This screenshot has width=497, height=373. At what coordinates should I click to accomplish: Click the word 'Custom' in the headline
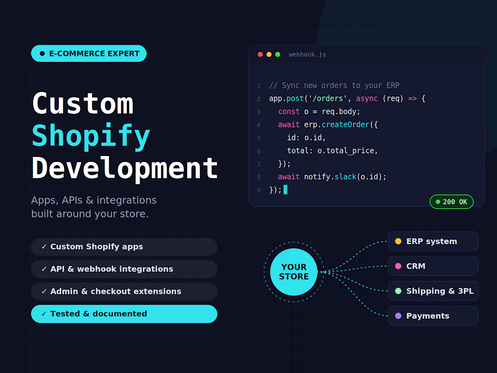(x=83, y=104)
